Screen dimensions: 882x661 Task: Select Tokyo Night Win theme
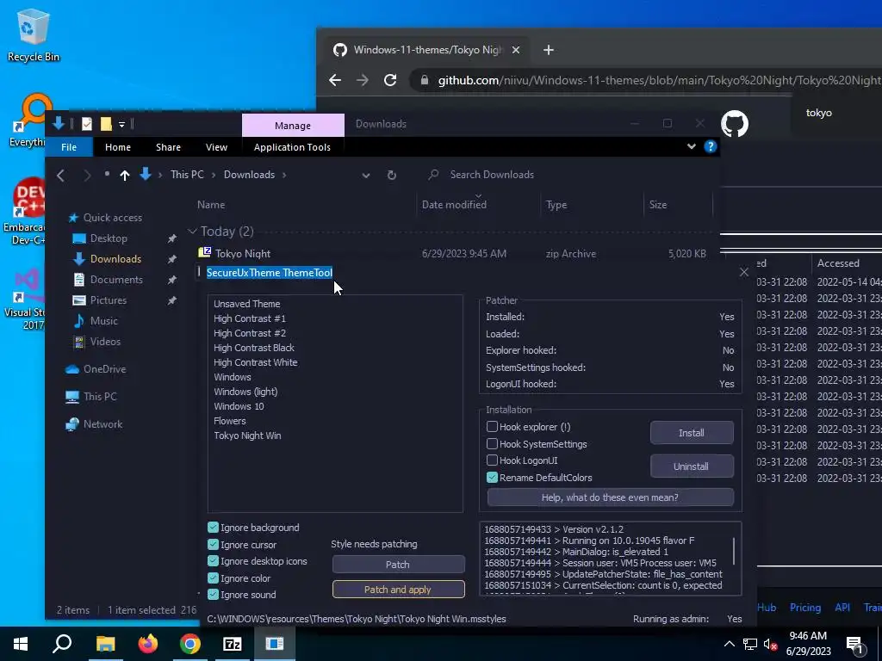point(247,436)
